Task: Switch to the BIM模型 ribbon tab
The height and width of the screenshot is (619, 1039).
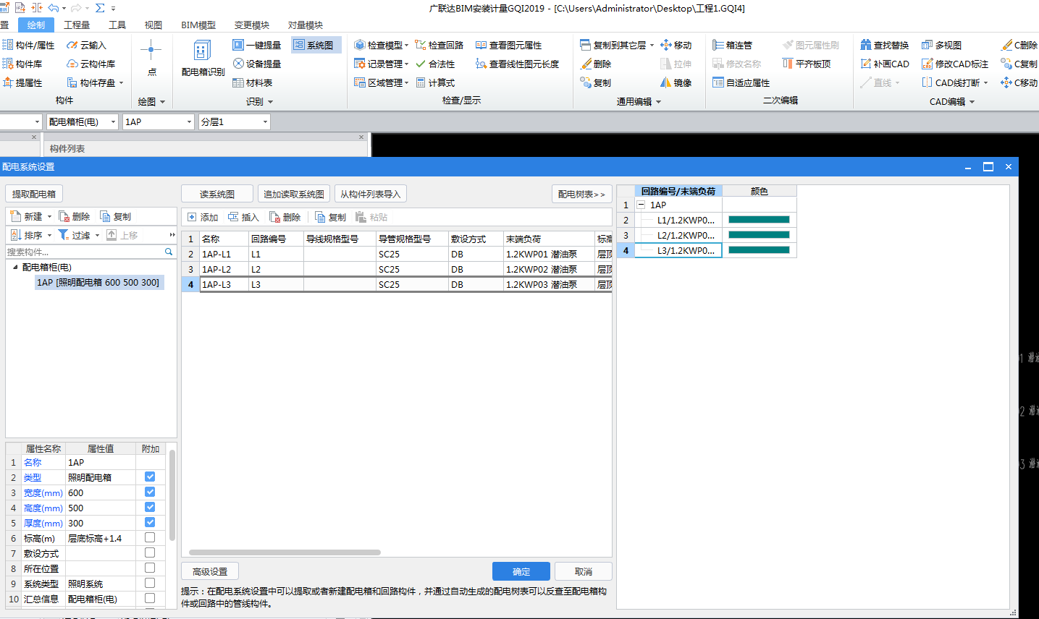Action: pos(198,25)
